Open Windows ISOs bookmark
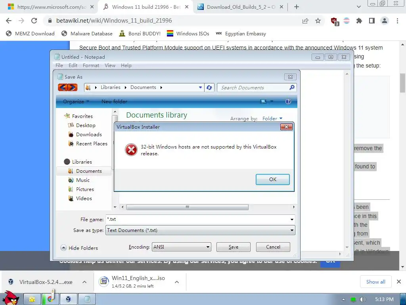 (188, 34)
